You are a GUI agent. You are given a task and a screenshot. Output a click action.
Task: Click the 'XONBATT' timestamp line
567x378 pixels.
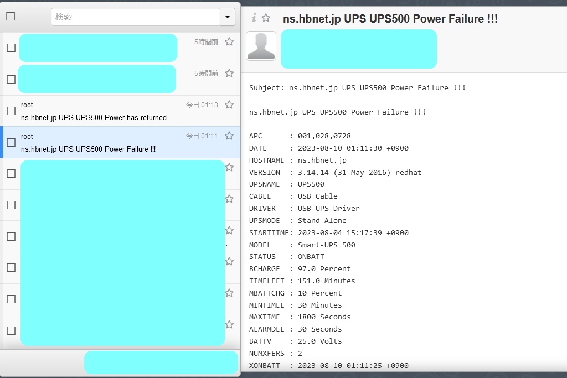(x=329, y=365)
